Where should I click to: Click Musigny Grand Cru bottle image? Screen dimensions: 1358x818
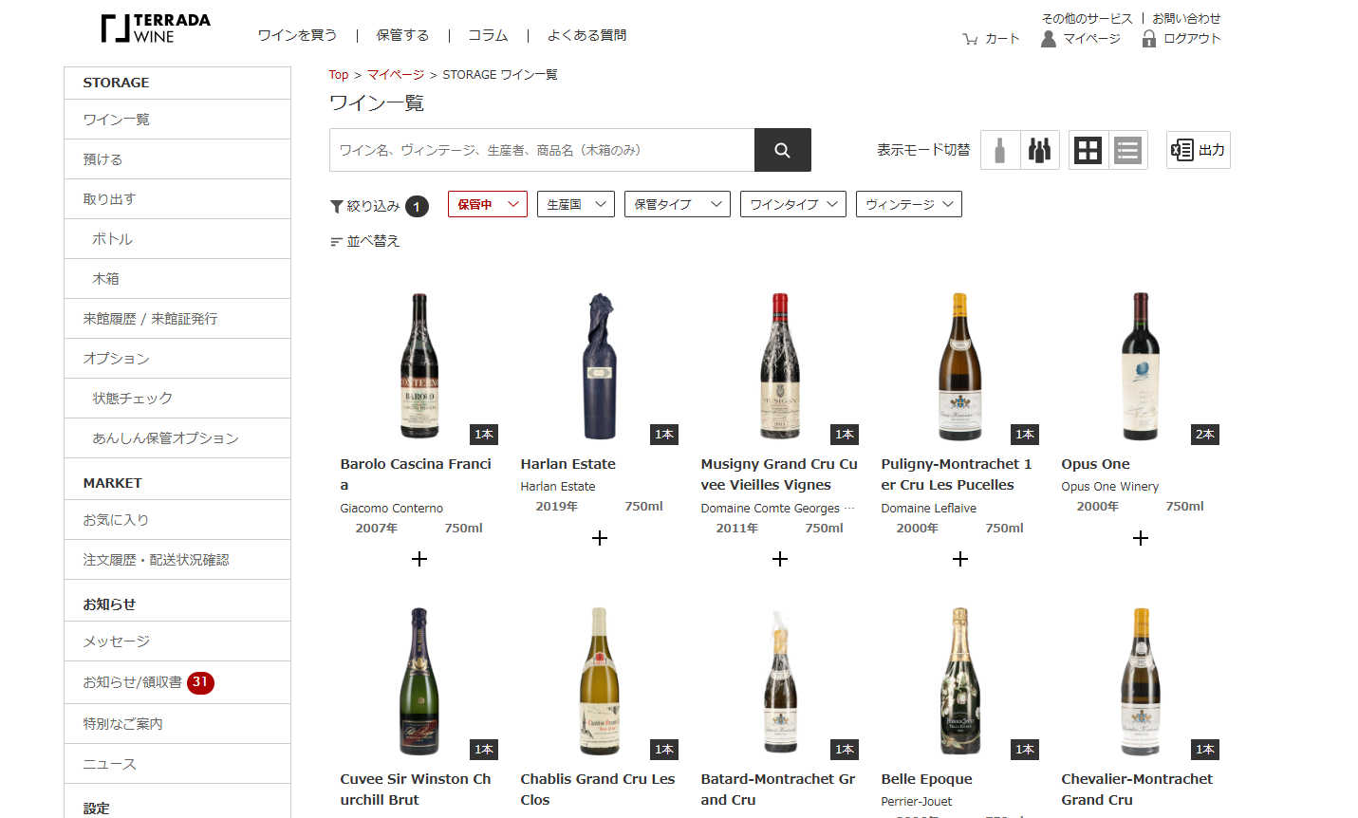coord(780,366)
